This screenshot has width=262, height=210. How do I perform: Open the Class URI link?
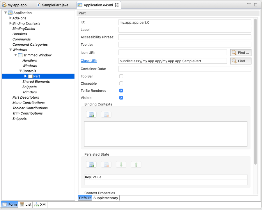pos(89,61)
